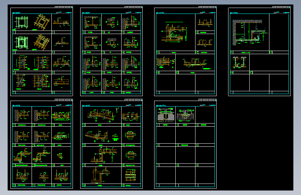The height and width of the screenshot is (195, 301).
Task: Click the number label '36'
Action: coord(123,145)
